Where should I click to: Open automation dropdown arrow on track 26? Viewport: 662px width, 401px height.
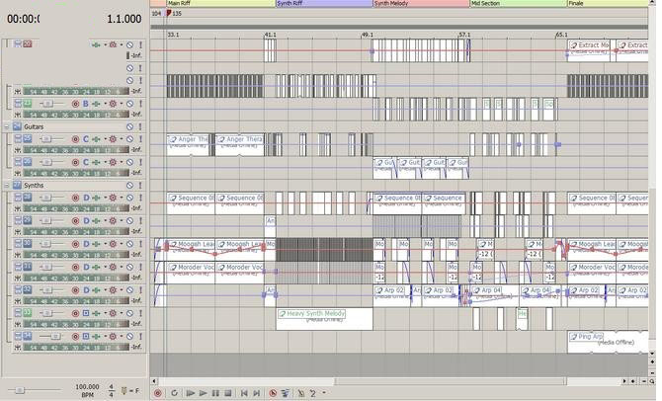pos(122,162)
